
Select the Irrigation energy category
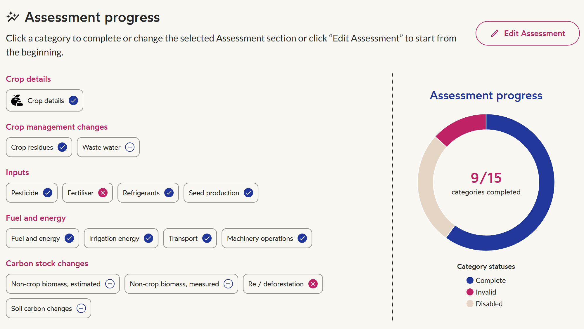click(121, 238)
